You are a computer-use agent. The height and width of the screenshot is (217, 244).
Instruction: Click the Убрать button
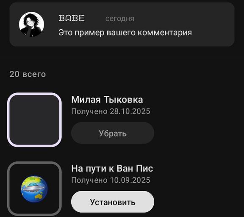113,133
